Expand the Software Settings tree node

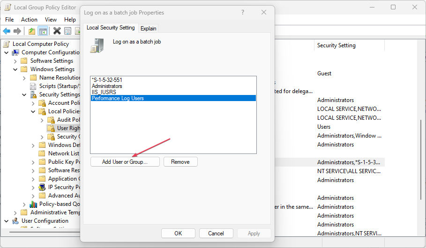click(x=15, y=61)
